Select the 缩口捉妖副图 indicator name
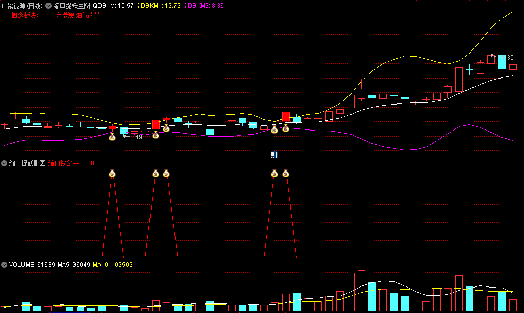Screen dimensions: 524x313 tap(28, 163)
